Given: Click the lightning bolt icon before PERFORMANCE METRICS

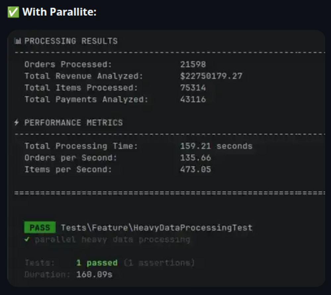Looking at the screenshot, I should 17,123.
